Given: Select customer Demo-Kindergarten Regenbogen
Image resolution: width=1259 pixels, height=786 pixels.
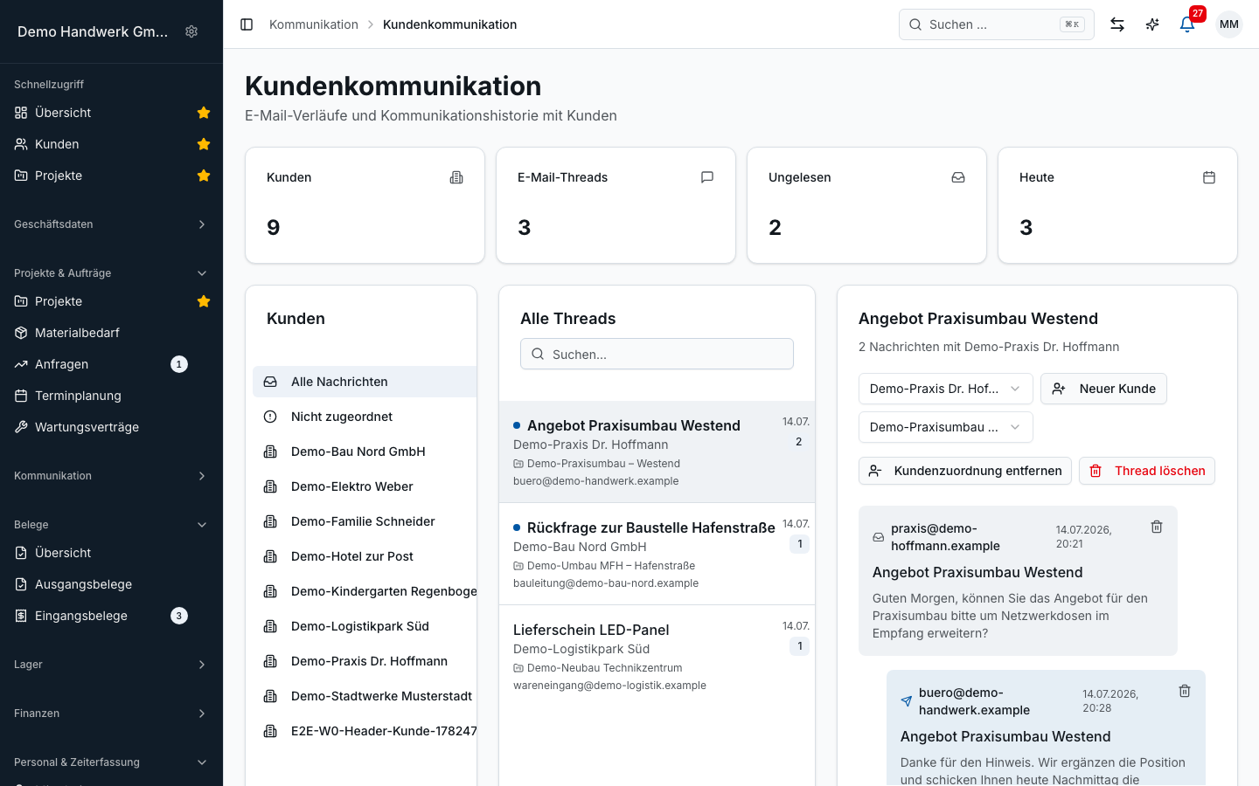Looking at the screenshot, I should click(x=365, y=591).
